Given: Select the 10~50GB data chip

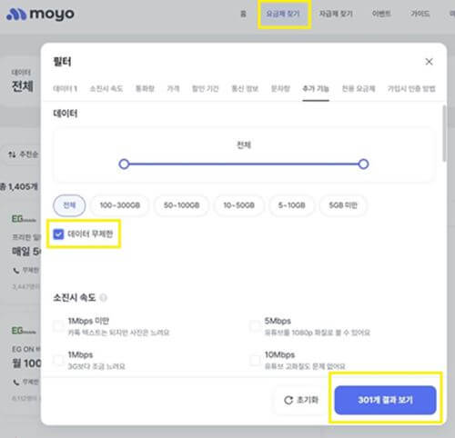Looking at the screenshot, I should [x=238, y=205].
